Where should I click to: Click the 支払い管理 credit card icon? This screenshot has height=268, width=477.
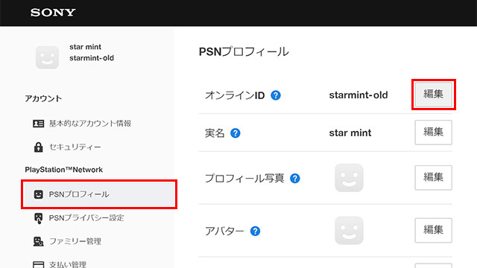(x=38, y=264)
